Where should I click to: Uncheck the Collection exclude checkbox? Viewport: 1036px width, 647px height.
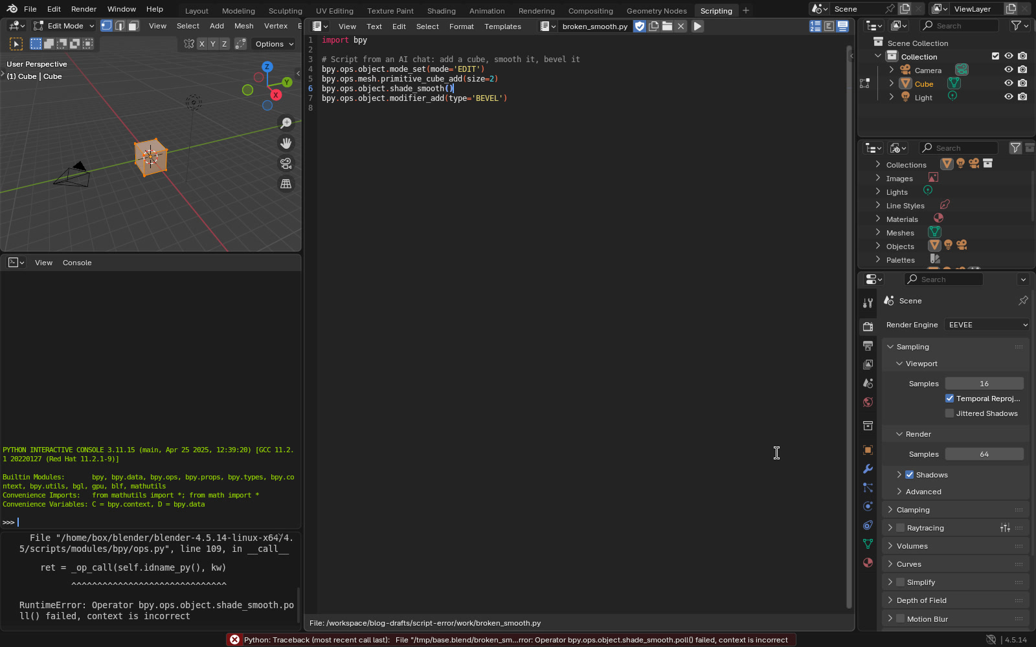pyautogui.click(x=995, y=56)
